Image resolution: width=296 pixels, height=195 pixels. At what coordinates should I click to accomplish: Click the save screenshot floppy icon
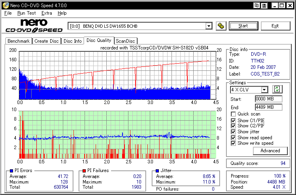[264, 6]
